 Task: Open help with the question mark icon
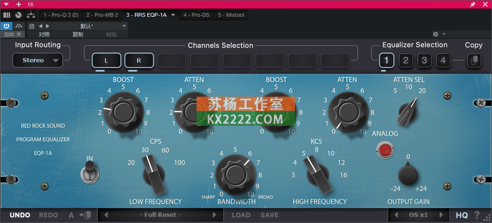(477, 215)
